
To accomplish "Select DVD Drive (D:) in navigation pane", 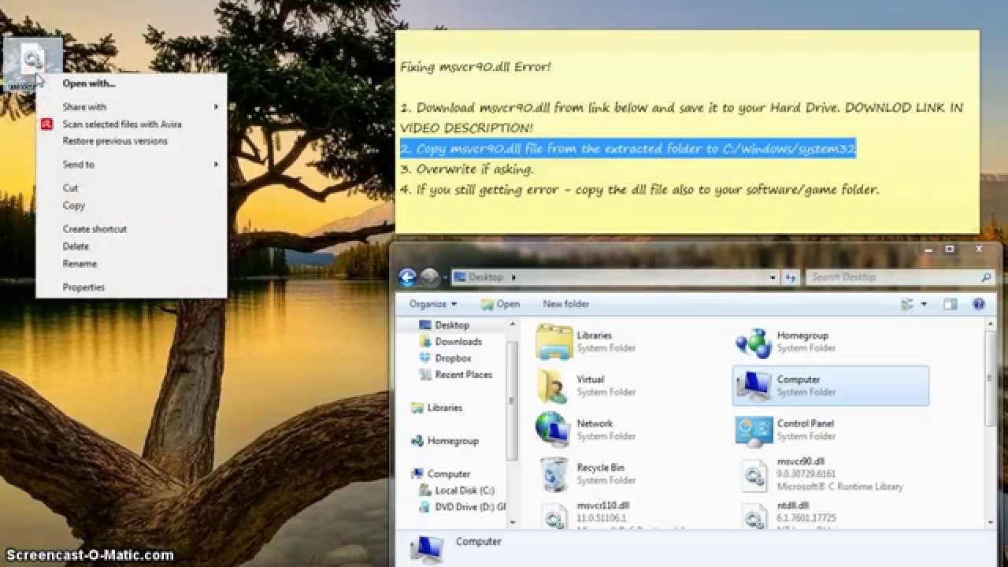I will (470, 507).
